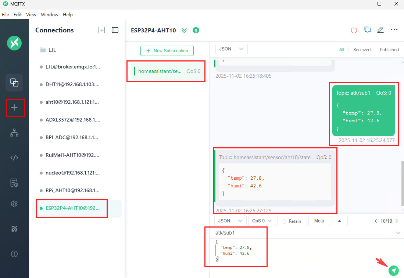Viewport: 404px width, 278px height.
Task: Select the homeassistant/se... subscription entry
Action: point(167,71)
